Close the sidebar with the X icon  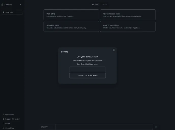click(x=20, y=5)
